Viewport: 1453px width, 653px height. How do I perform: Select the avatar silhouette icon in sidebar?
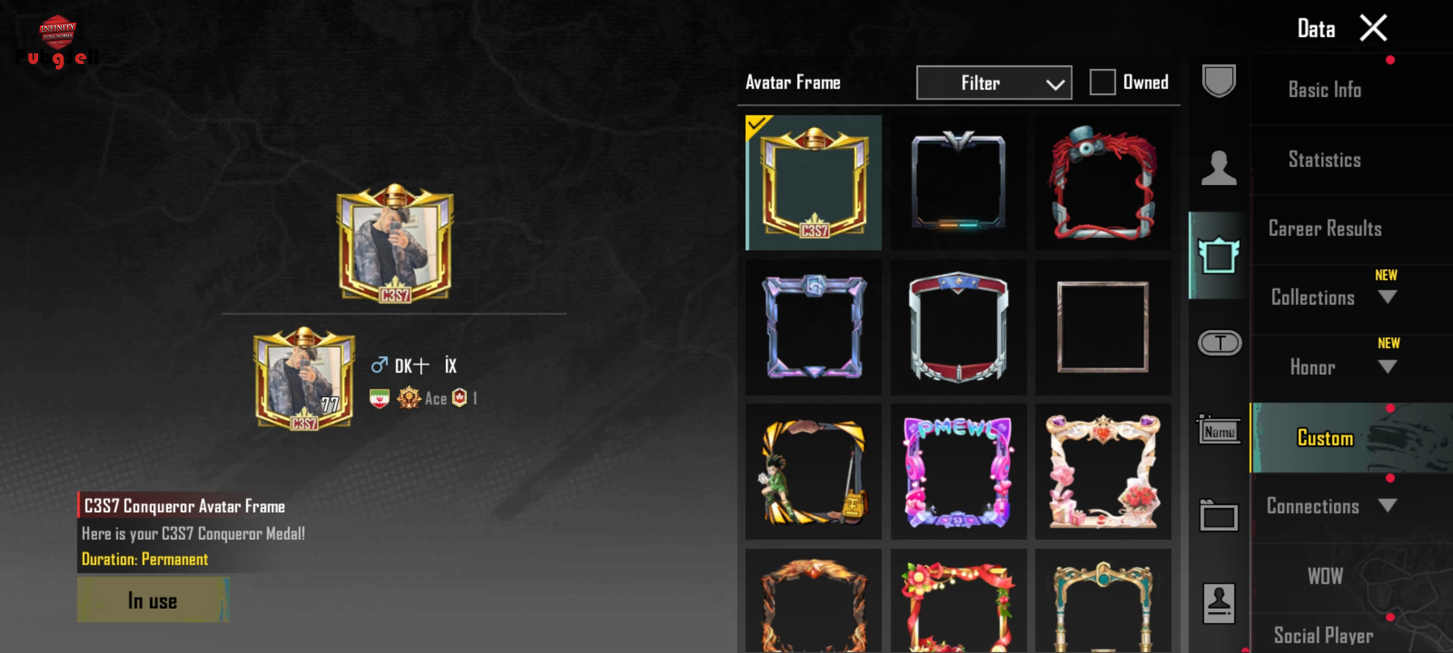1219,167
